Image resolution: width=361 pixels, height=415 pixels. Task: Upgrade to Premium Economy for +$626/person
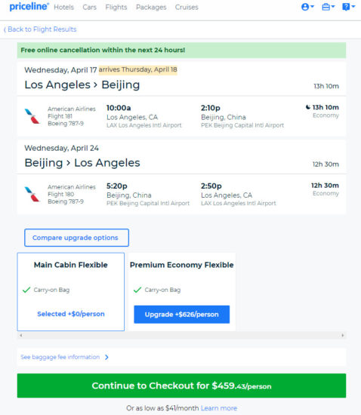pos(182,315)
